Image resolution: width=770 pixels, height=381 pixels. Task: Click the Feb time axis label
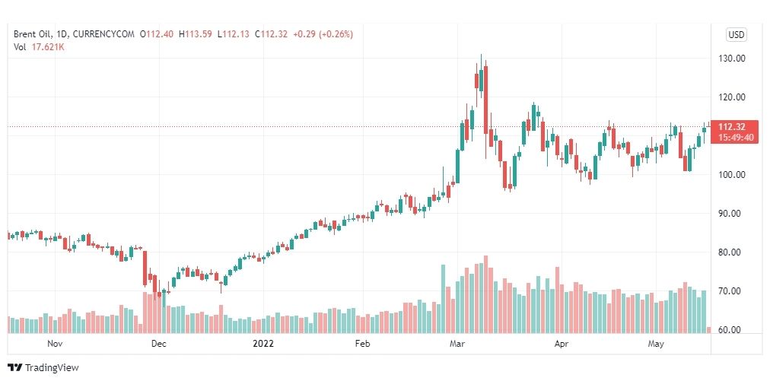point(362,344)
